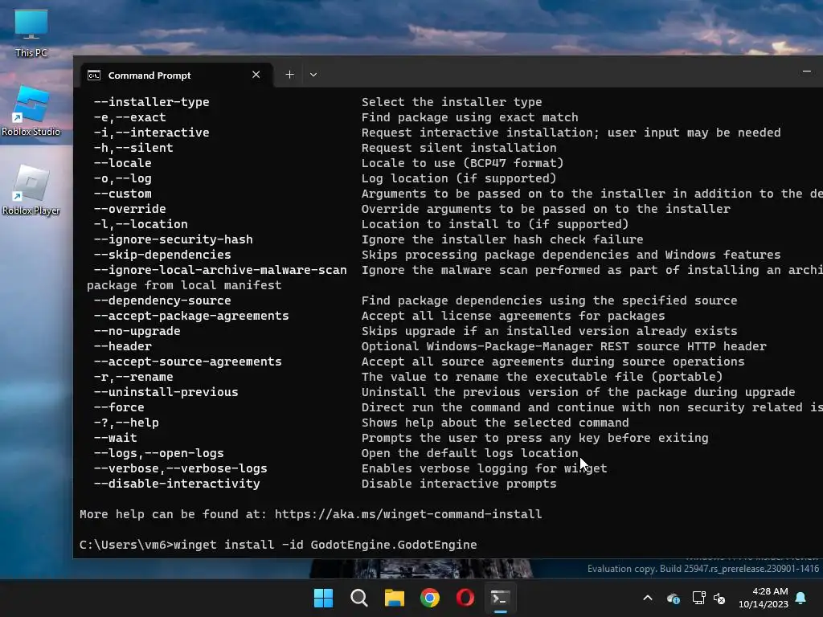Click the -o,--log option text

click(123, 178)
